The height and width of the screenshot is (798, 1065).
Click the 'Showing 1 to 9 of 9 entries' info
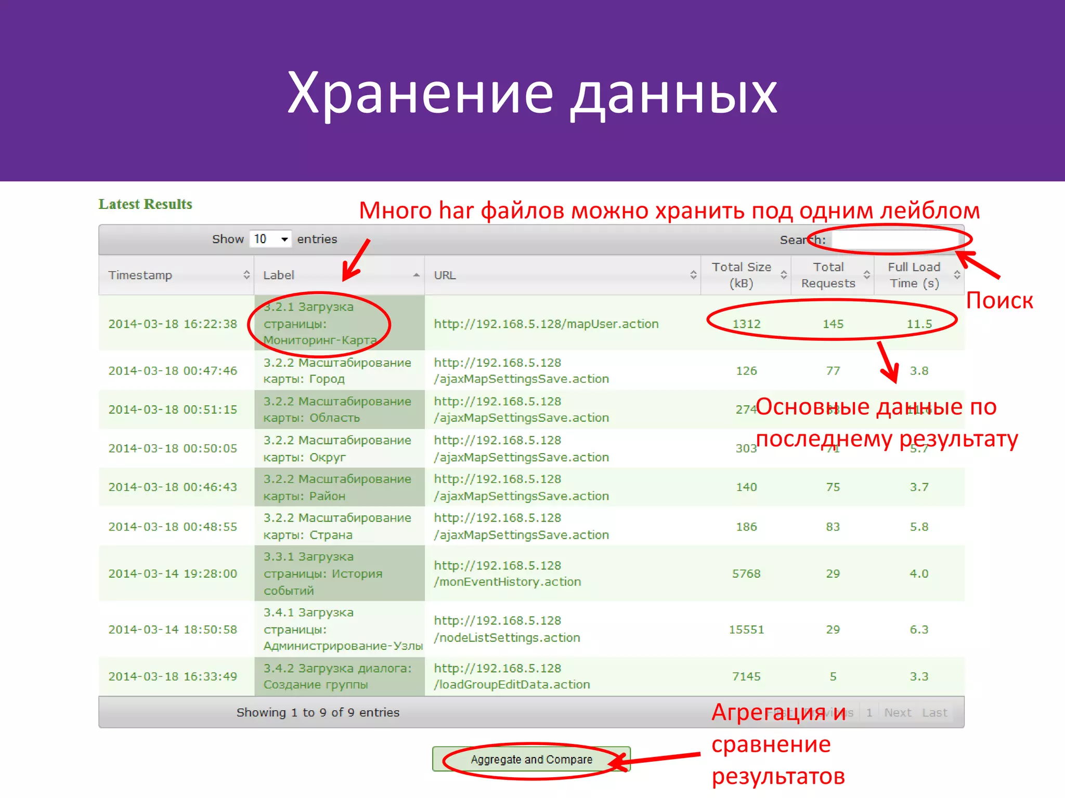[x=318, y=712]
